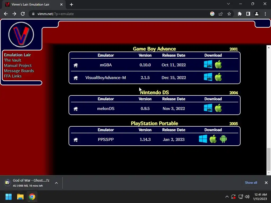This screenshot has width=271, height=203.
Task: Open the Windows Start menu
Action: (8, 197)
